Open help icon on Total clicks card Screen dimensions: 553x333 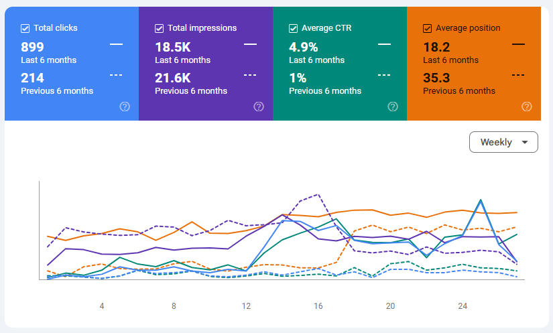point(125,107)
